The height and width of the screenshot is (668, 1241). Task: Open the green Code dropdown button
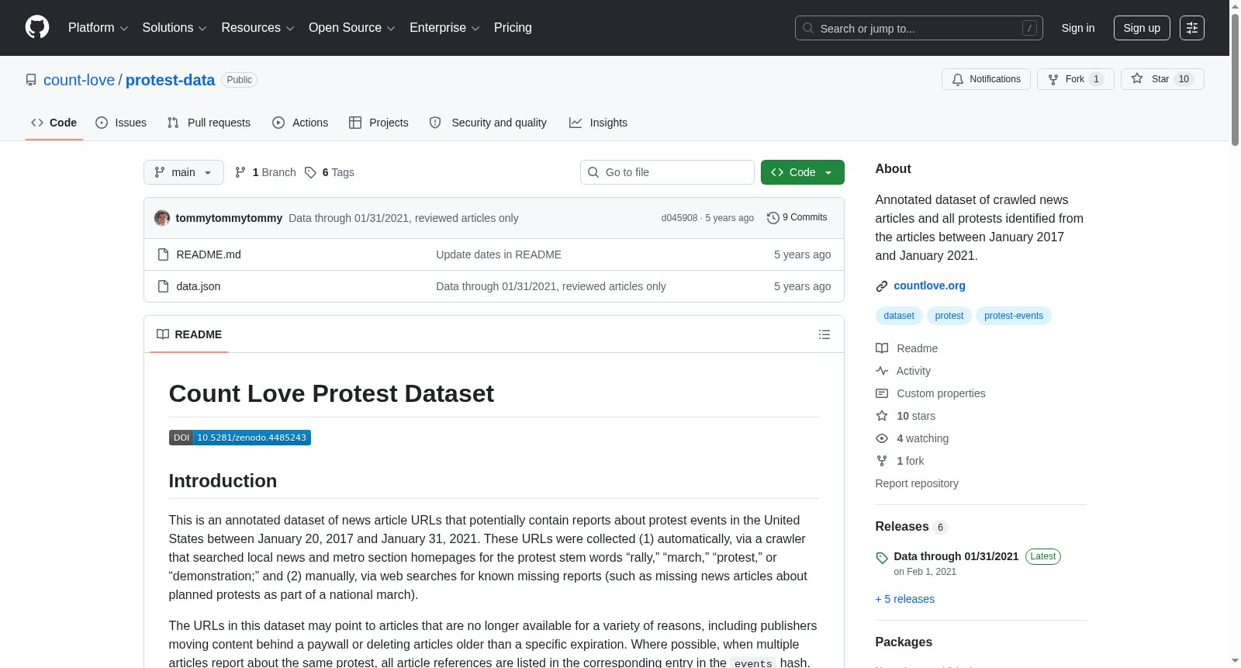point(803,172)
